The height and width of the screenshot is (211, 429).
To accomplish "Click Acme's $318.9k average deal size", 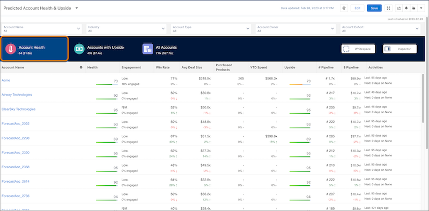I will pos(205,79).
